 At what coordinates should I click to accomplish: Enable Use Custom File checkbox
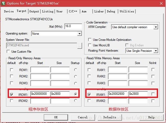point(8,51)
